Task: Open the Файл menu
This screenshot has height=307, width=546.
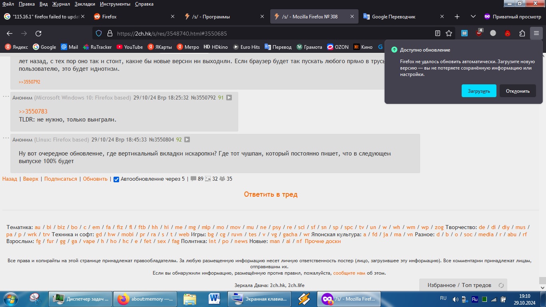Action: (x=8, y=4)
